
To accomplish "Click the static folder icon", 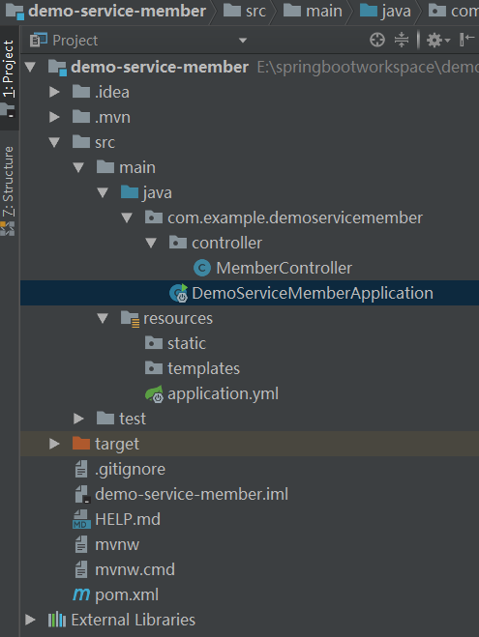I will 154,343.
